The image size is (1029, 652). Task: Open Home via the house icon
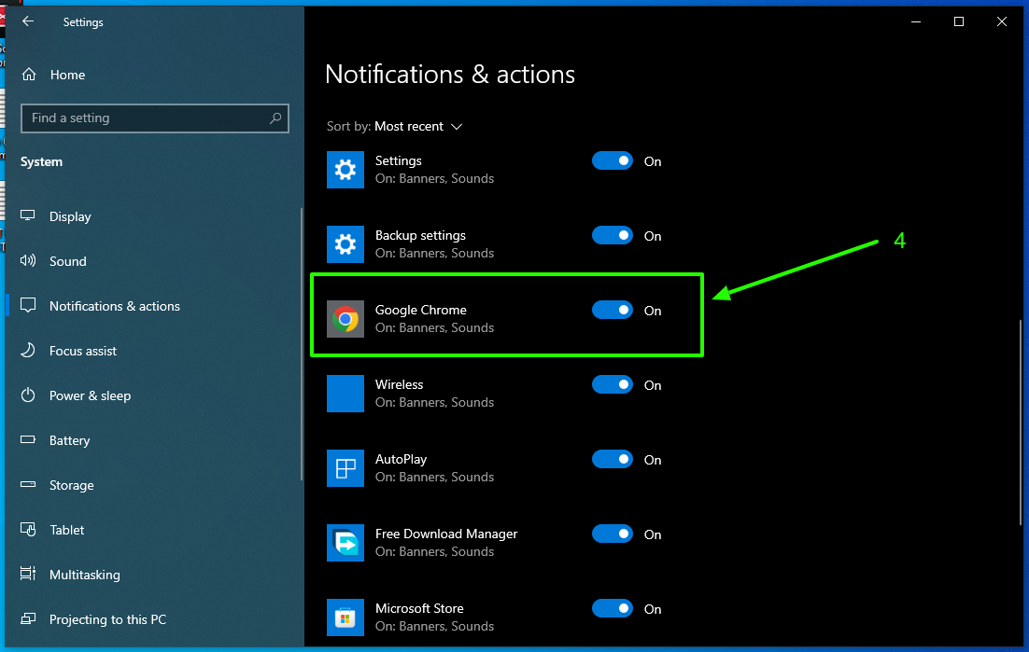point(29,75)
